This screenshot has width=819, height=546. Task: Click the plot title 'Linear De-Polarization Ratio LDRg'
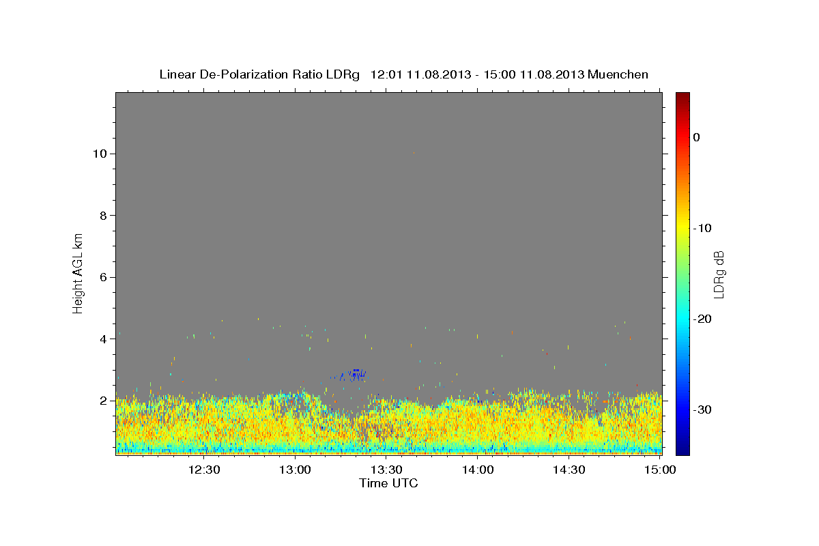point(259,74)
